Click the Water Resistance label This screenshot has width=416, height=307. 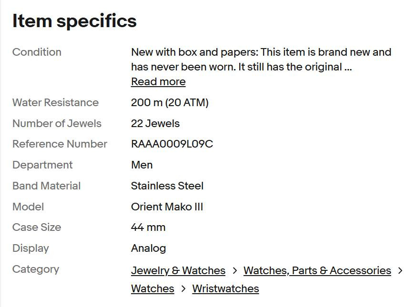pyautogui.click(x=55, y=102)
